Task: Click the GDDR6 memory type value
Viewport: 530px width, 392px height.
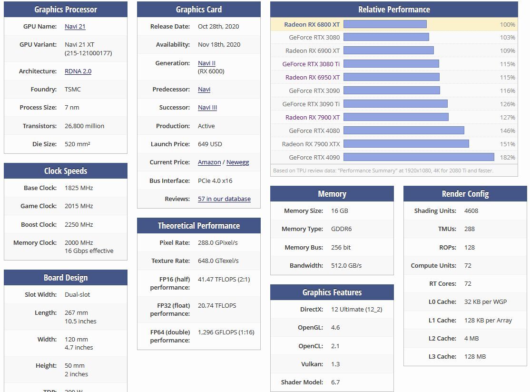Action: click(342, 229)
